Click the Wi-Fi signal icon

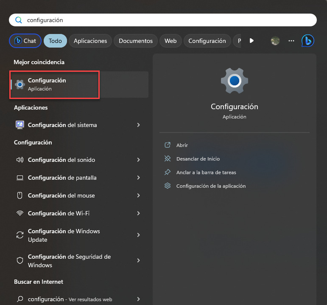click(x=20, y=213)
